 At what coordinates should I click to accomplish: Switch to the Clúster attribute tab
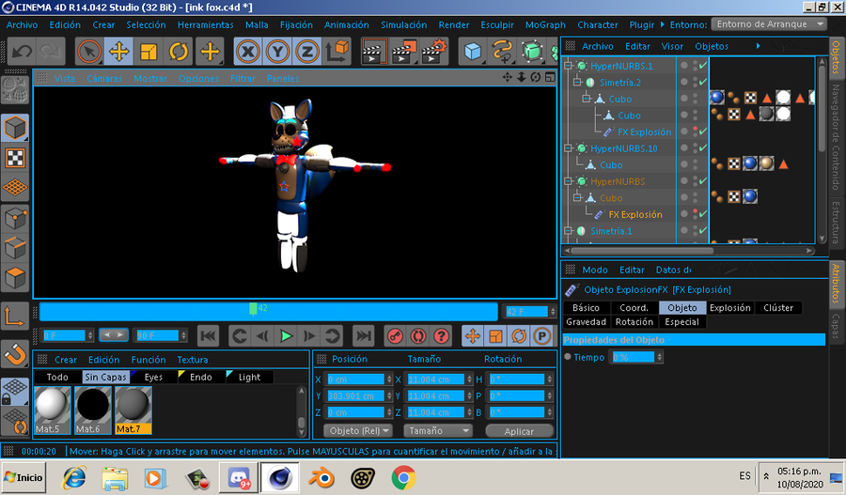coord(778,308)
